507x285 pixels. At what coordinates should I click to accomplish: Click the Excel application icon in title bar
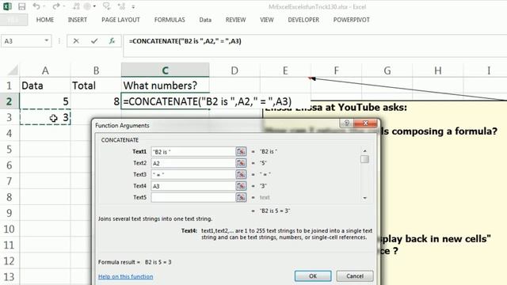(x=7, y=6)
